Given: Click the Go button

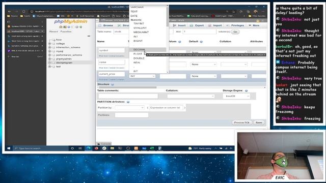Looking at the screenshot, I should 235,32.
